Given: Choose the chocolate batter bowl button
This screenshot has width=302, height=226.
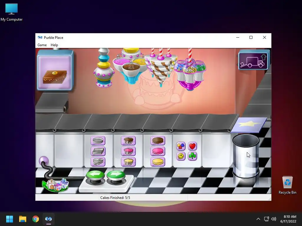Looking at the screenshot, I should click(128, 141).
